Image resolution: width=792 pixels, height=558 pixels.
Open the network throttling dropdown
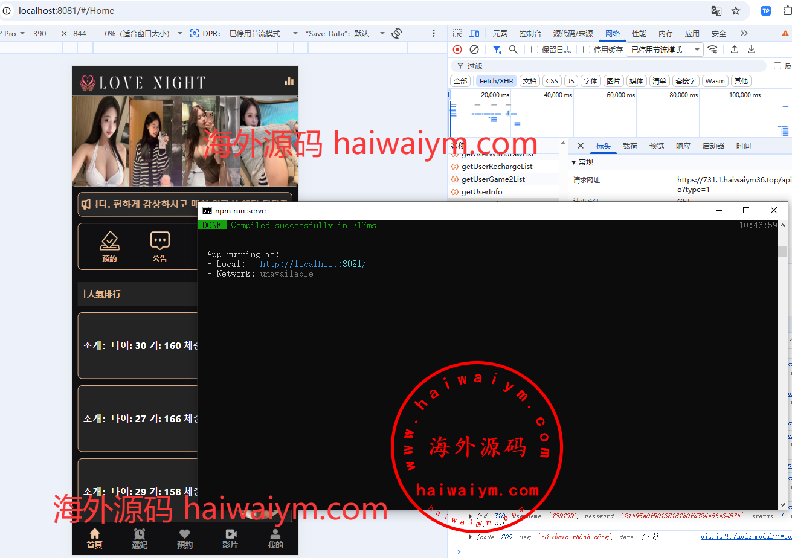(665, 50)
